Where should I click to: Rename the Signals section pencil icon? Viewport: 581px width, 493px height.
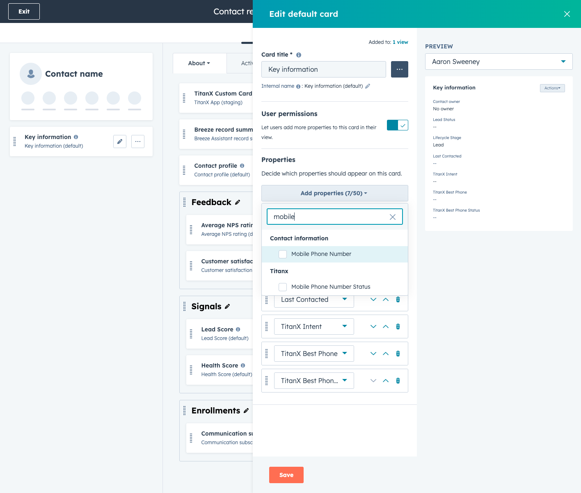point(227,306)
